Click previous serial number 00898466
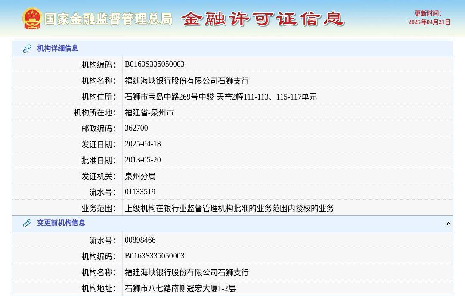Image resolution: width=465 pixels, height=302 pixels. pos(140,240)
